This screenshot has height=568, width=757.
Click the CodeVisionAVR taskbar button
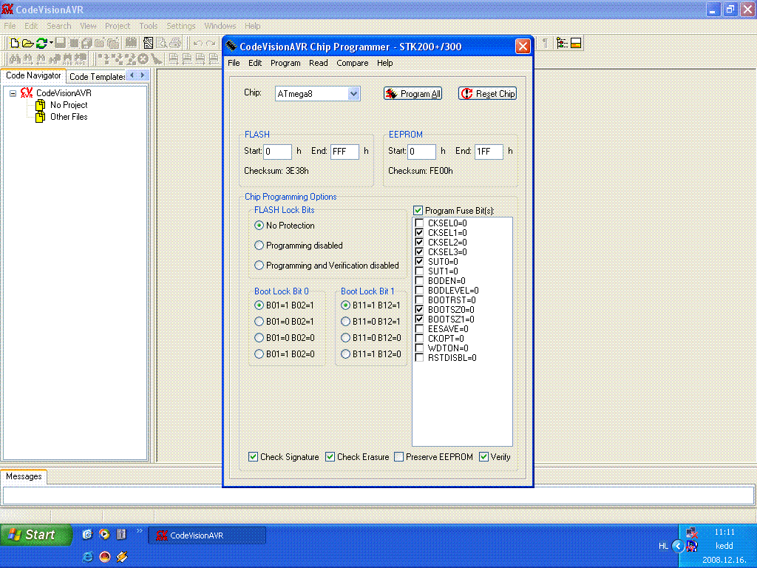point(207,535)
